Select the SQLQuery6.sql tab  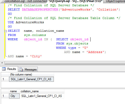tap(76, 1)
